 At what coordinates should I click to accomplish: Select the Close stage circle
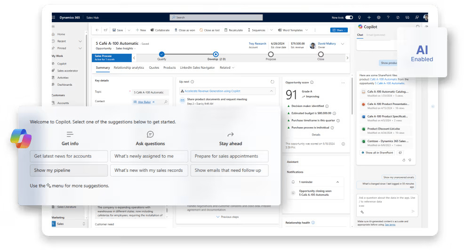[321, 54]
